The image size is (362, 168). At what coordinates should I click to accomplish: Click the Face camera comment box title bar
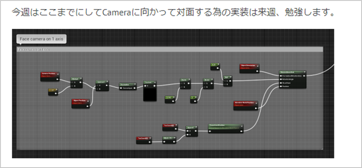pos(170,49)
